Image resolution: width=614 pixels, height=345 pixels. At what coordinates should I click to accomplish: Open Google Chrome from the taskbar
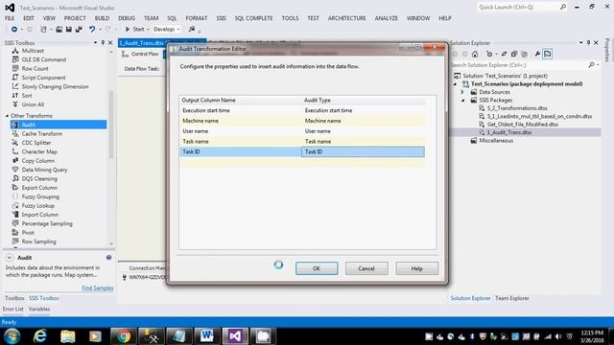pyautogui.click(x=124, y=336)
